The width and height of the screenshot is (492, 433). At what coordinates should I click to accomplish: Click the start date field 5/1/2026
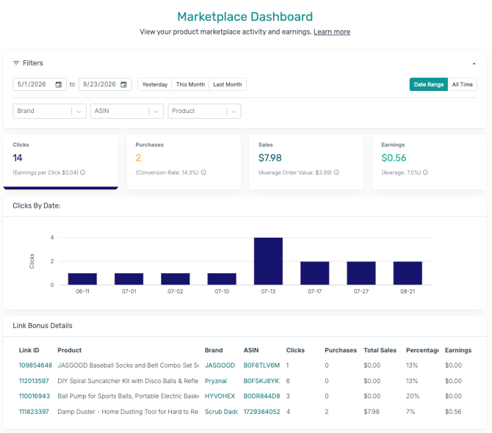pos(40,84)
